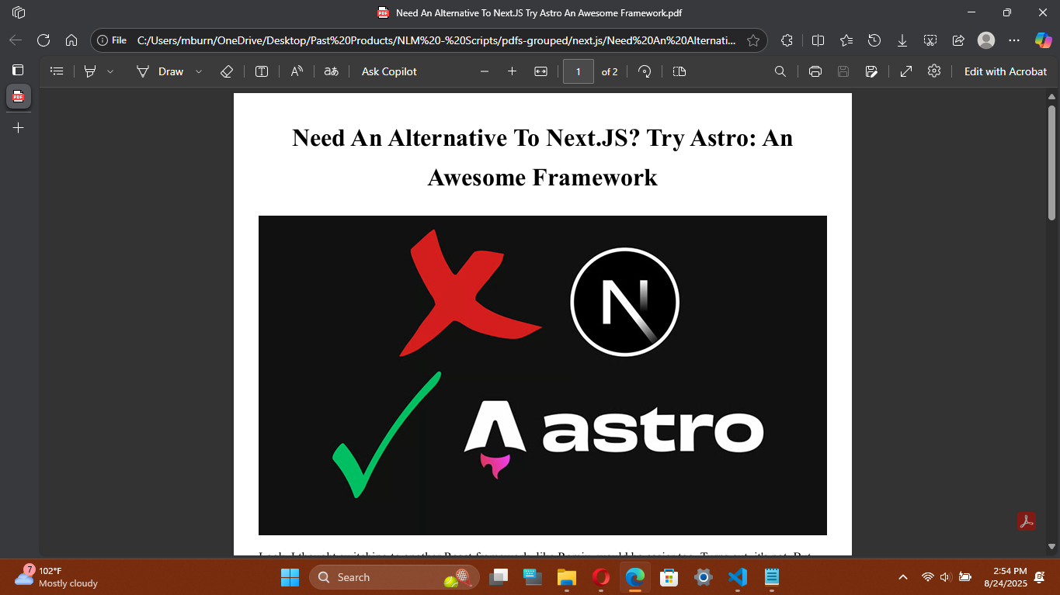
Task: Click the zoom in plus button
Action: (512, 71)
